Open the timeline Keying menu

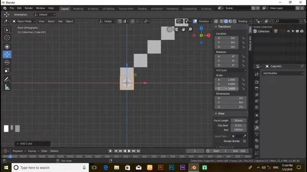[x=33, y=151]
